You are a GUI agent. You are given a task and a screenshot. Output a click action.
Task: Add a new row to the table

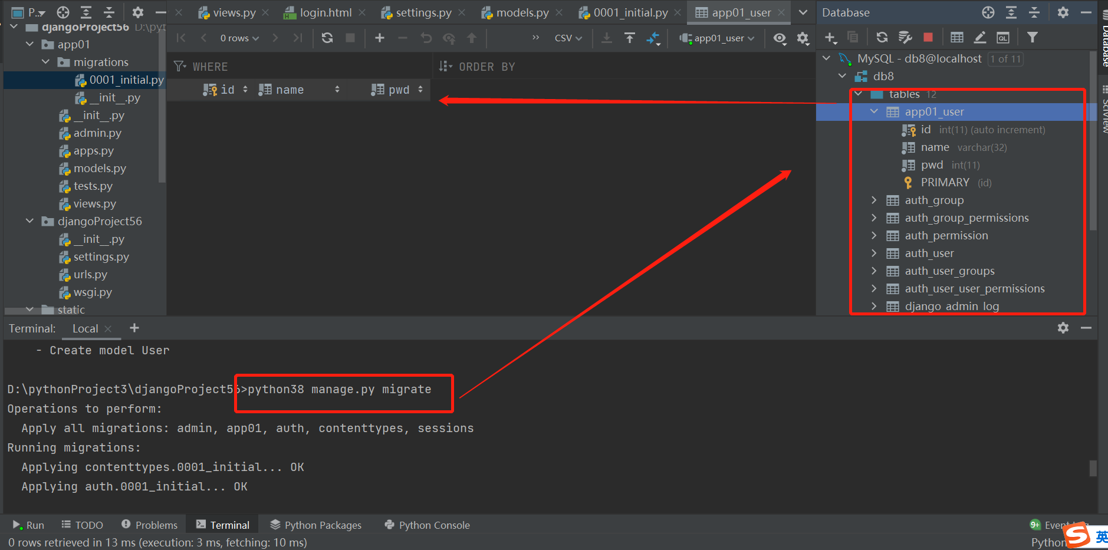[x=380, y=38]
